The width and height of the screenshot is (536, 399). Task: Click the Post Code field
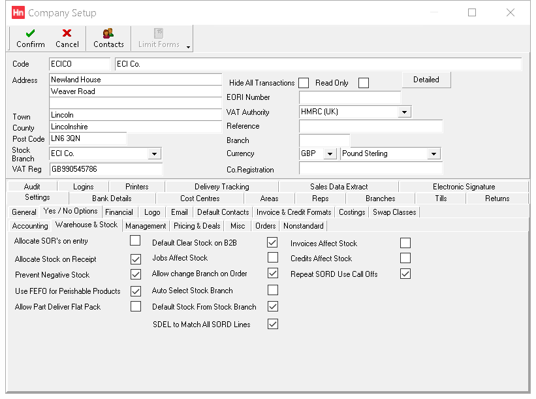coord(88,138)
